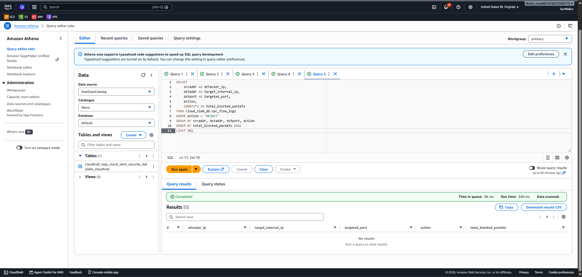Viewport: 582px width, 277px height.
Task: Close the Query 3 tab
Action: pyautogui.click(x=264, y=74)
